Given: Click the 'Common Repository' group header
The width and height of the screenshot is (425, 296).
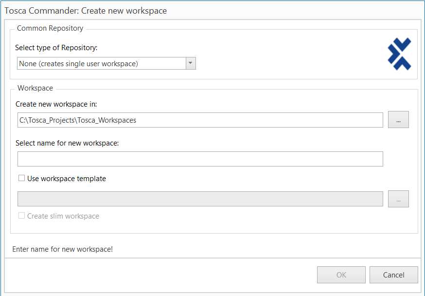Looking at the screenshot, I should click(50, 28).
